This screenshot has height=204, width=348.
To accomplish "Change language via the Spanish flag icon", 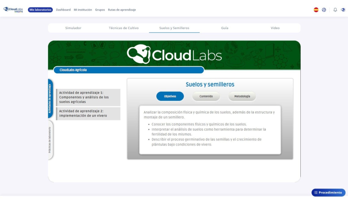I will [x=316, y=10].
